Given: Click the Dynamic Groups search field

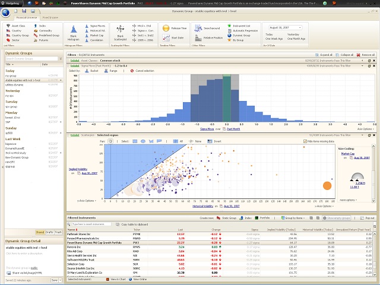Looking at the screenshot, I should coord(31,59).
